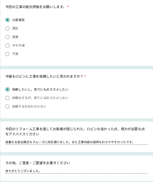Image resolution: width=153 pixels, height=182 pixels.
Task: Click the 満足 option label text
Action: 15,28
